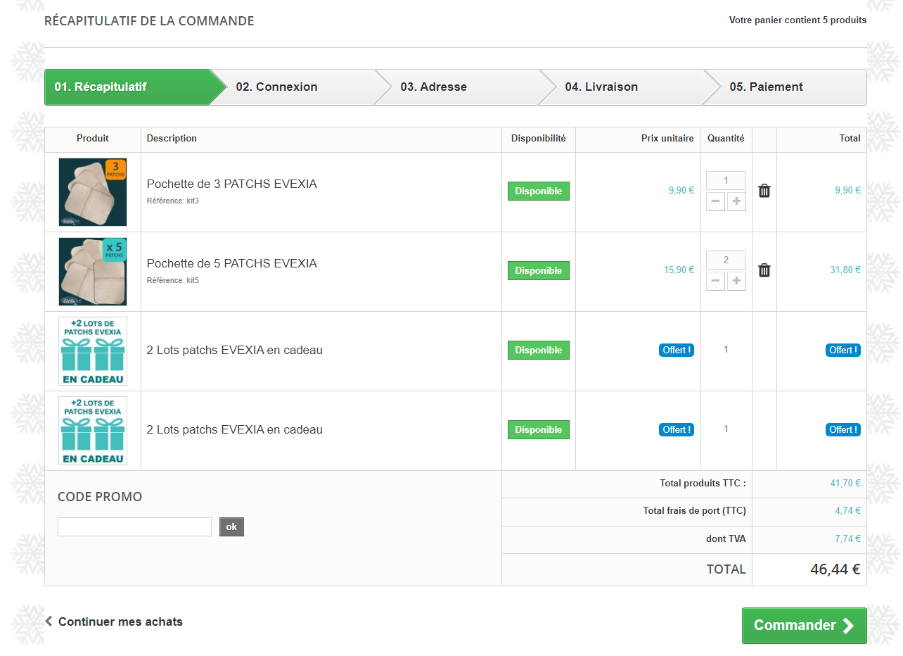The width and height of the screenshot is (903, 656).
Task: Select the 04. Livraison step
Action: 601,87
